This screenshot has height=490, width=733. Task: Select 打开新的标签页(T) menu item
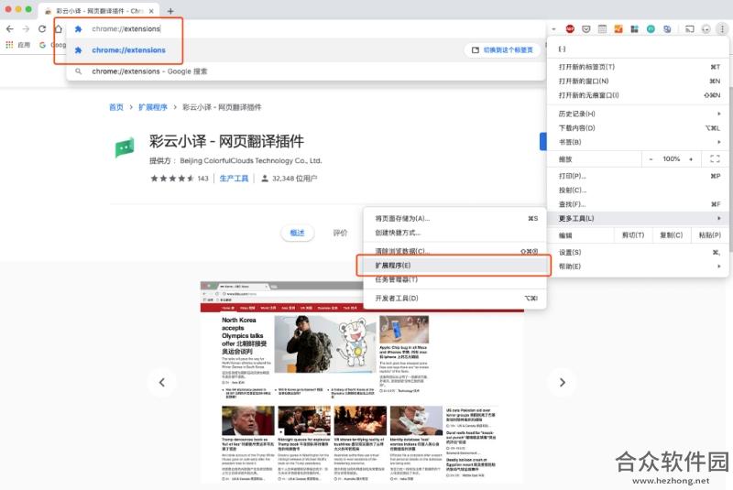coord(639,67)
